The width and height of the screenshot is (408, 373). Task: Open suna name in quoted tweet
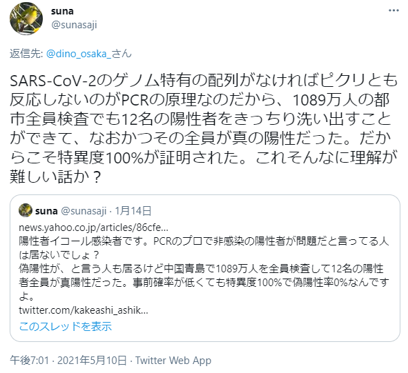tap(46, 211)
